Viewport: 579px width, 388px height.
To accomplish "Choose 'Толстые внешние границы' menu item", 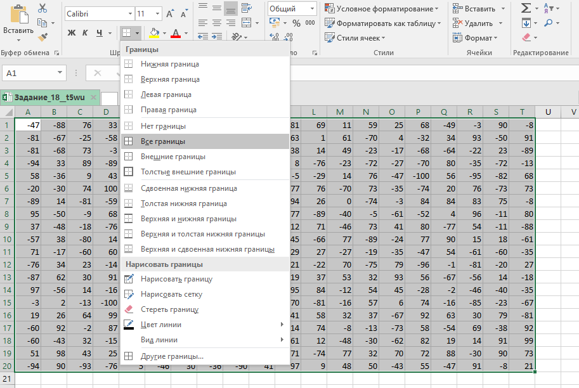I will pos(188,172).
